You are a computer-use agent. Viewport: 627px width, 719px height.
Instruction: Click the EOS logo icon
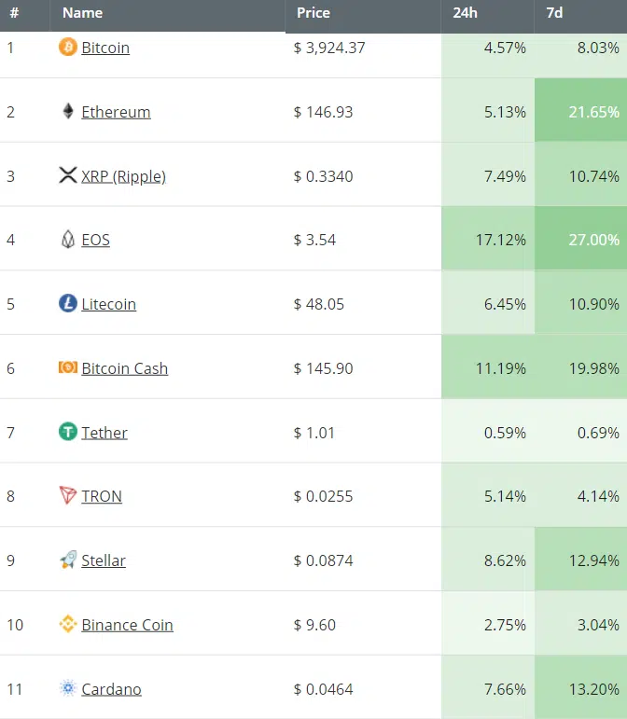[68, 239]
